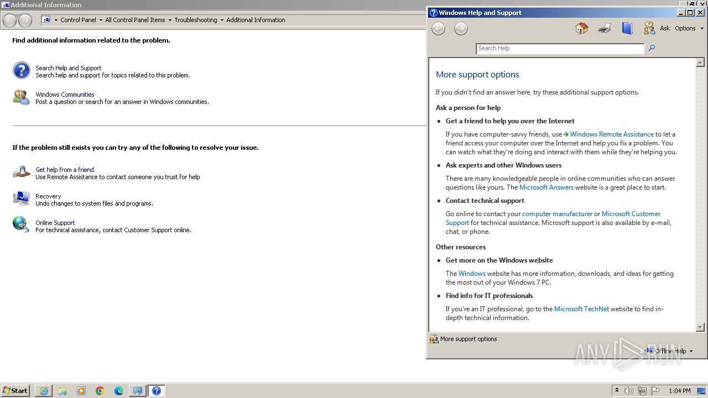This screenshot has width=708, height=398.
Task: Open the Recovery link
Action: tap(48, 196)
